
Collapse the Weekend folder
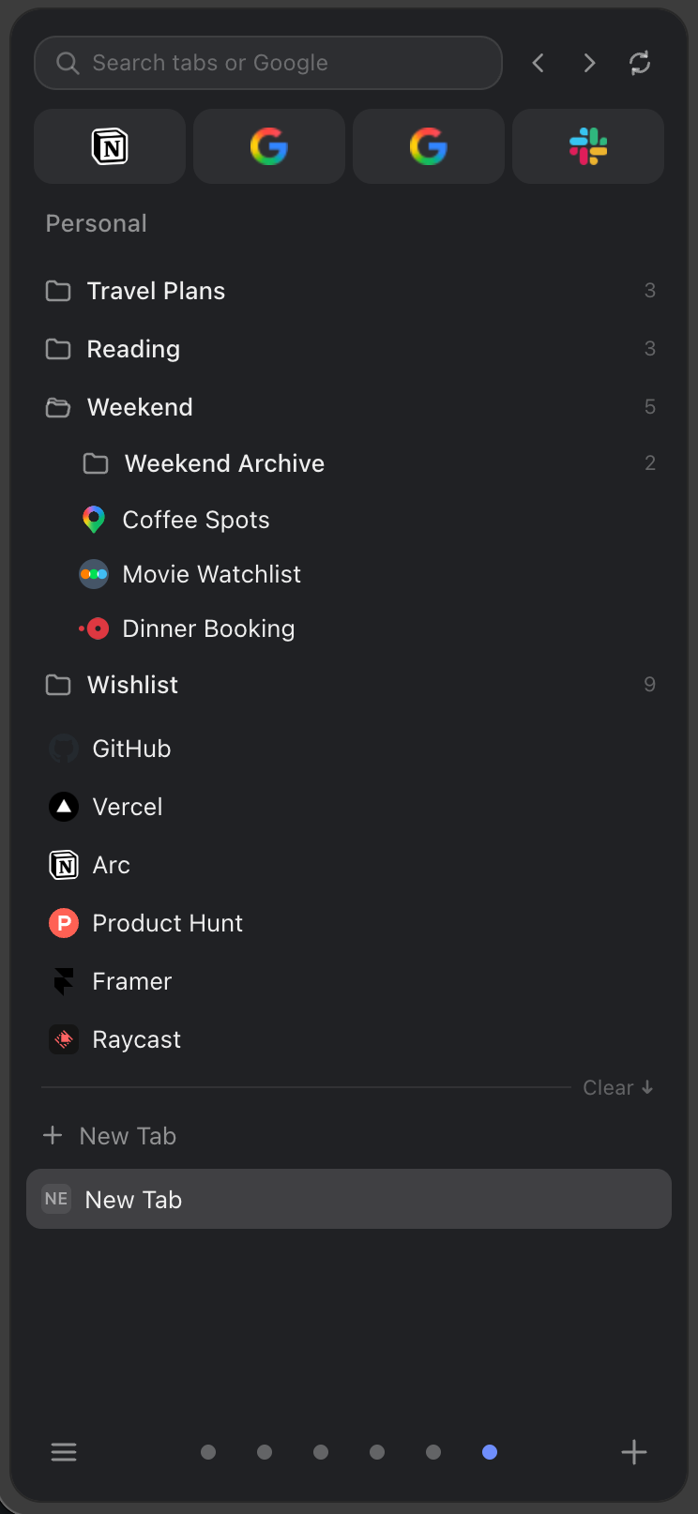pyautogui.click(x=140, y=407)
